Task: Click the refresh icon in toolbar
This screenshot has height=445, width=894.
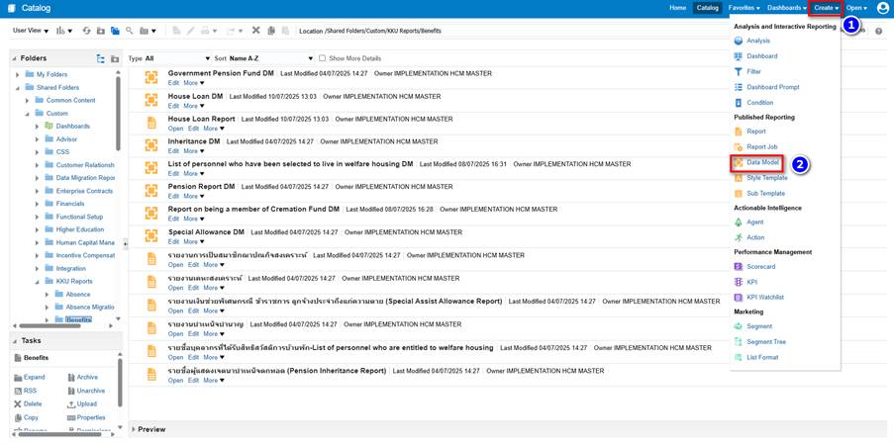Action: click(x=86, y=32)
